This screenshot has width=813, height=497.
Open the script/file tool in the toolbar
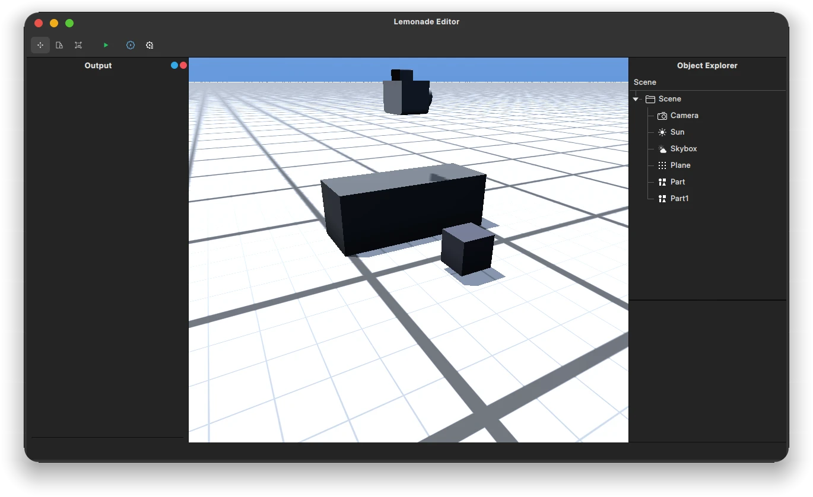(59, 44)
